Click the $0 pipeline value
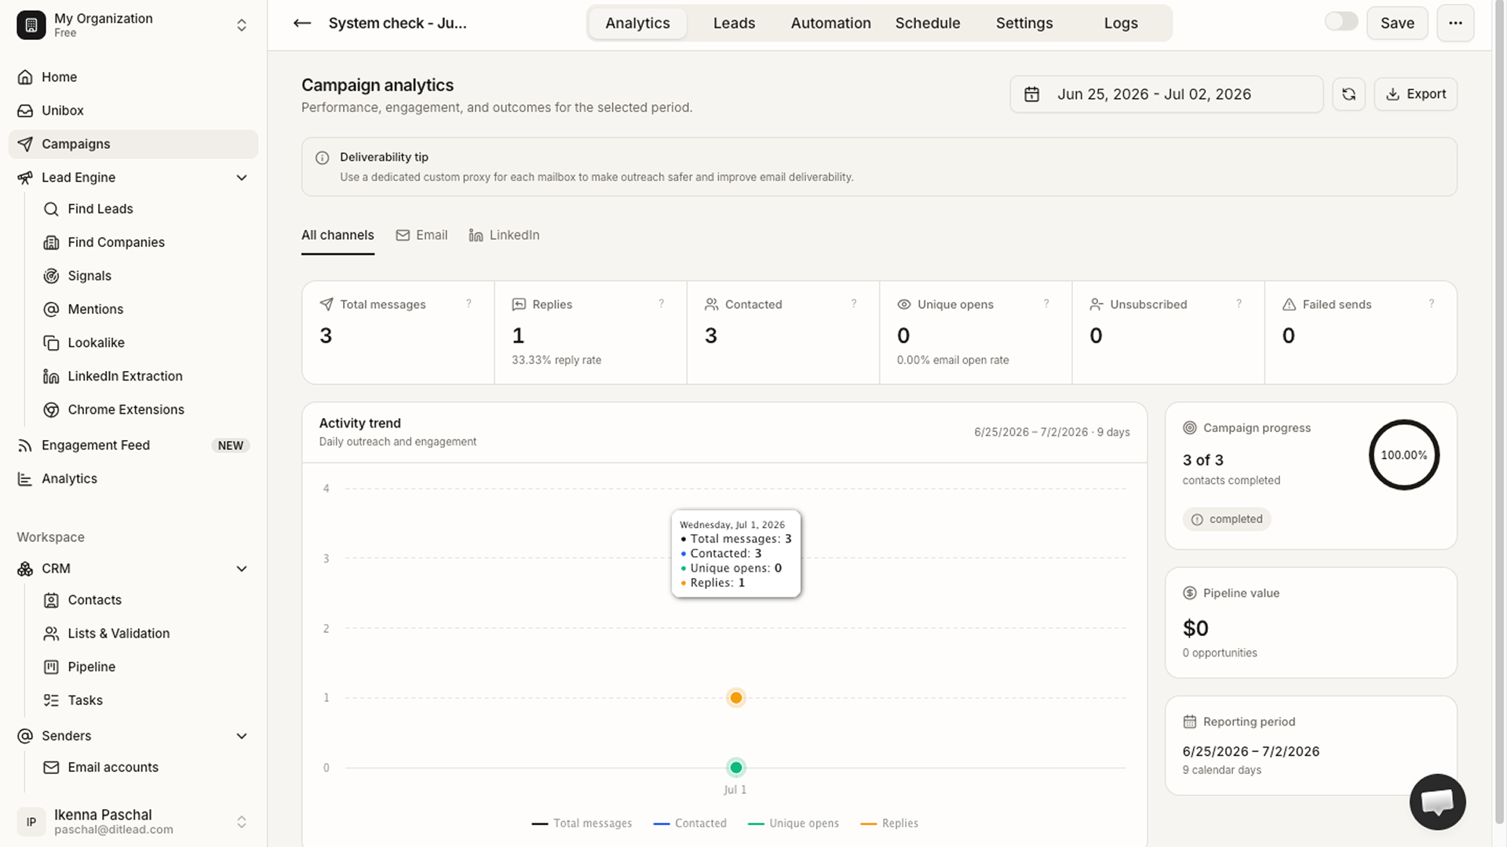Viewport: 1507px width, 847px height. [x=1195, y=628]
